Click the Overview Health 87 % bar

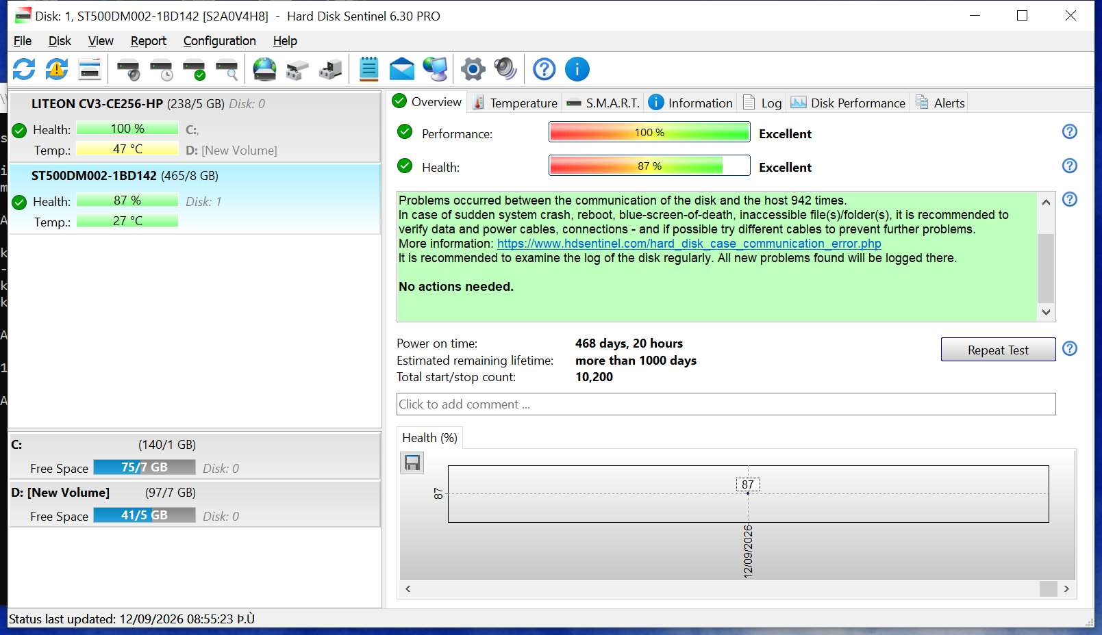click(x=649, y=166)
